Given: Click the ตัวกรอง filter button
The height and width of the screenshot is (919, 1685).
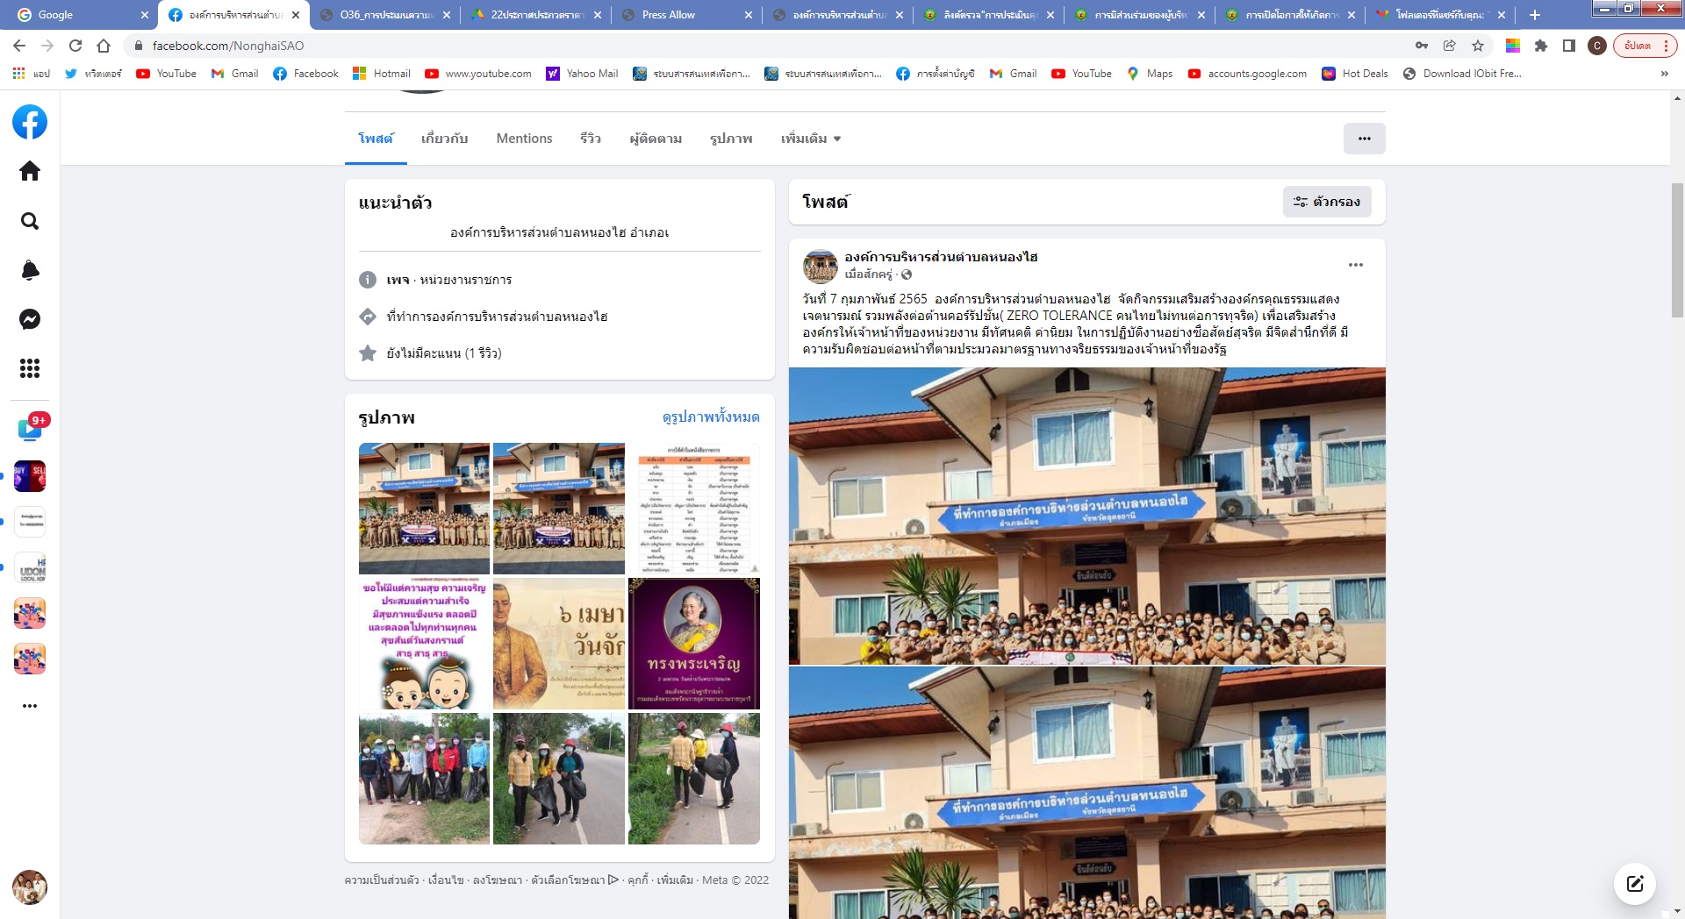Looking at the screenshot, I should [1326, 202].
